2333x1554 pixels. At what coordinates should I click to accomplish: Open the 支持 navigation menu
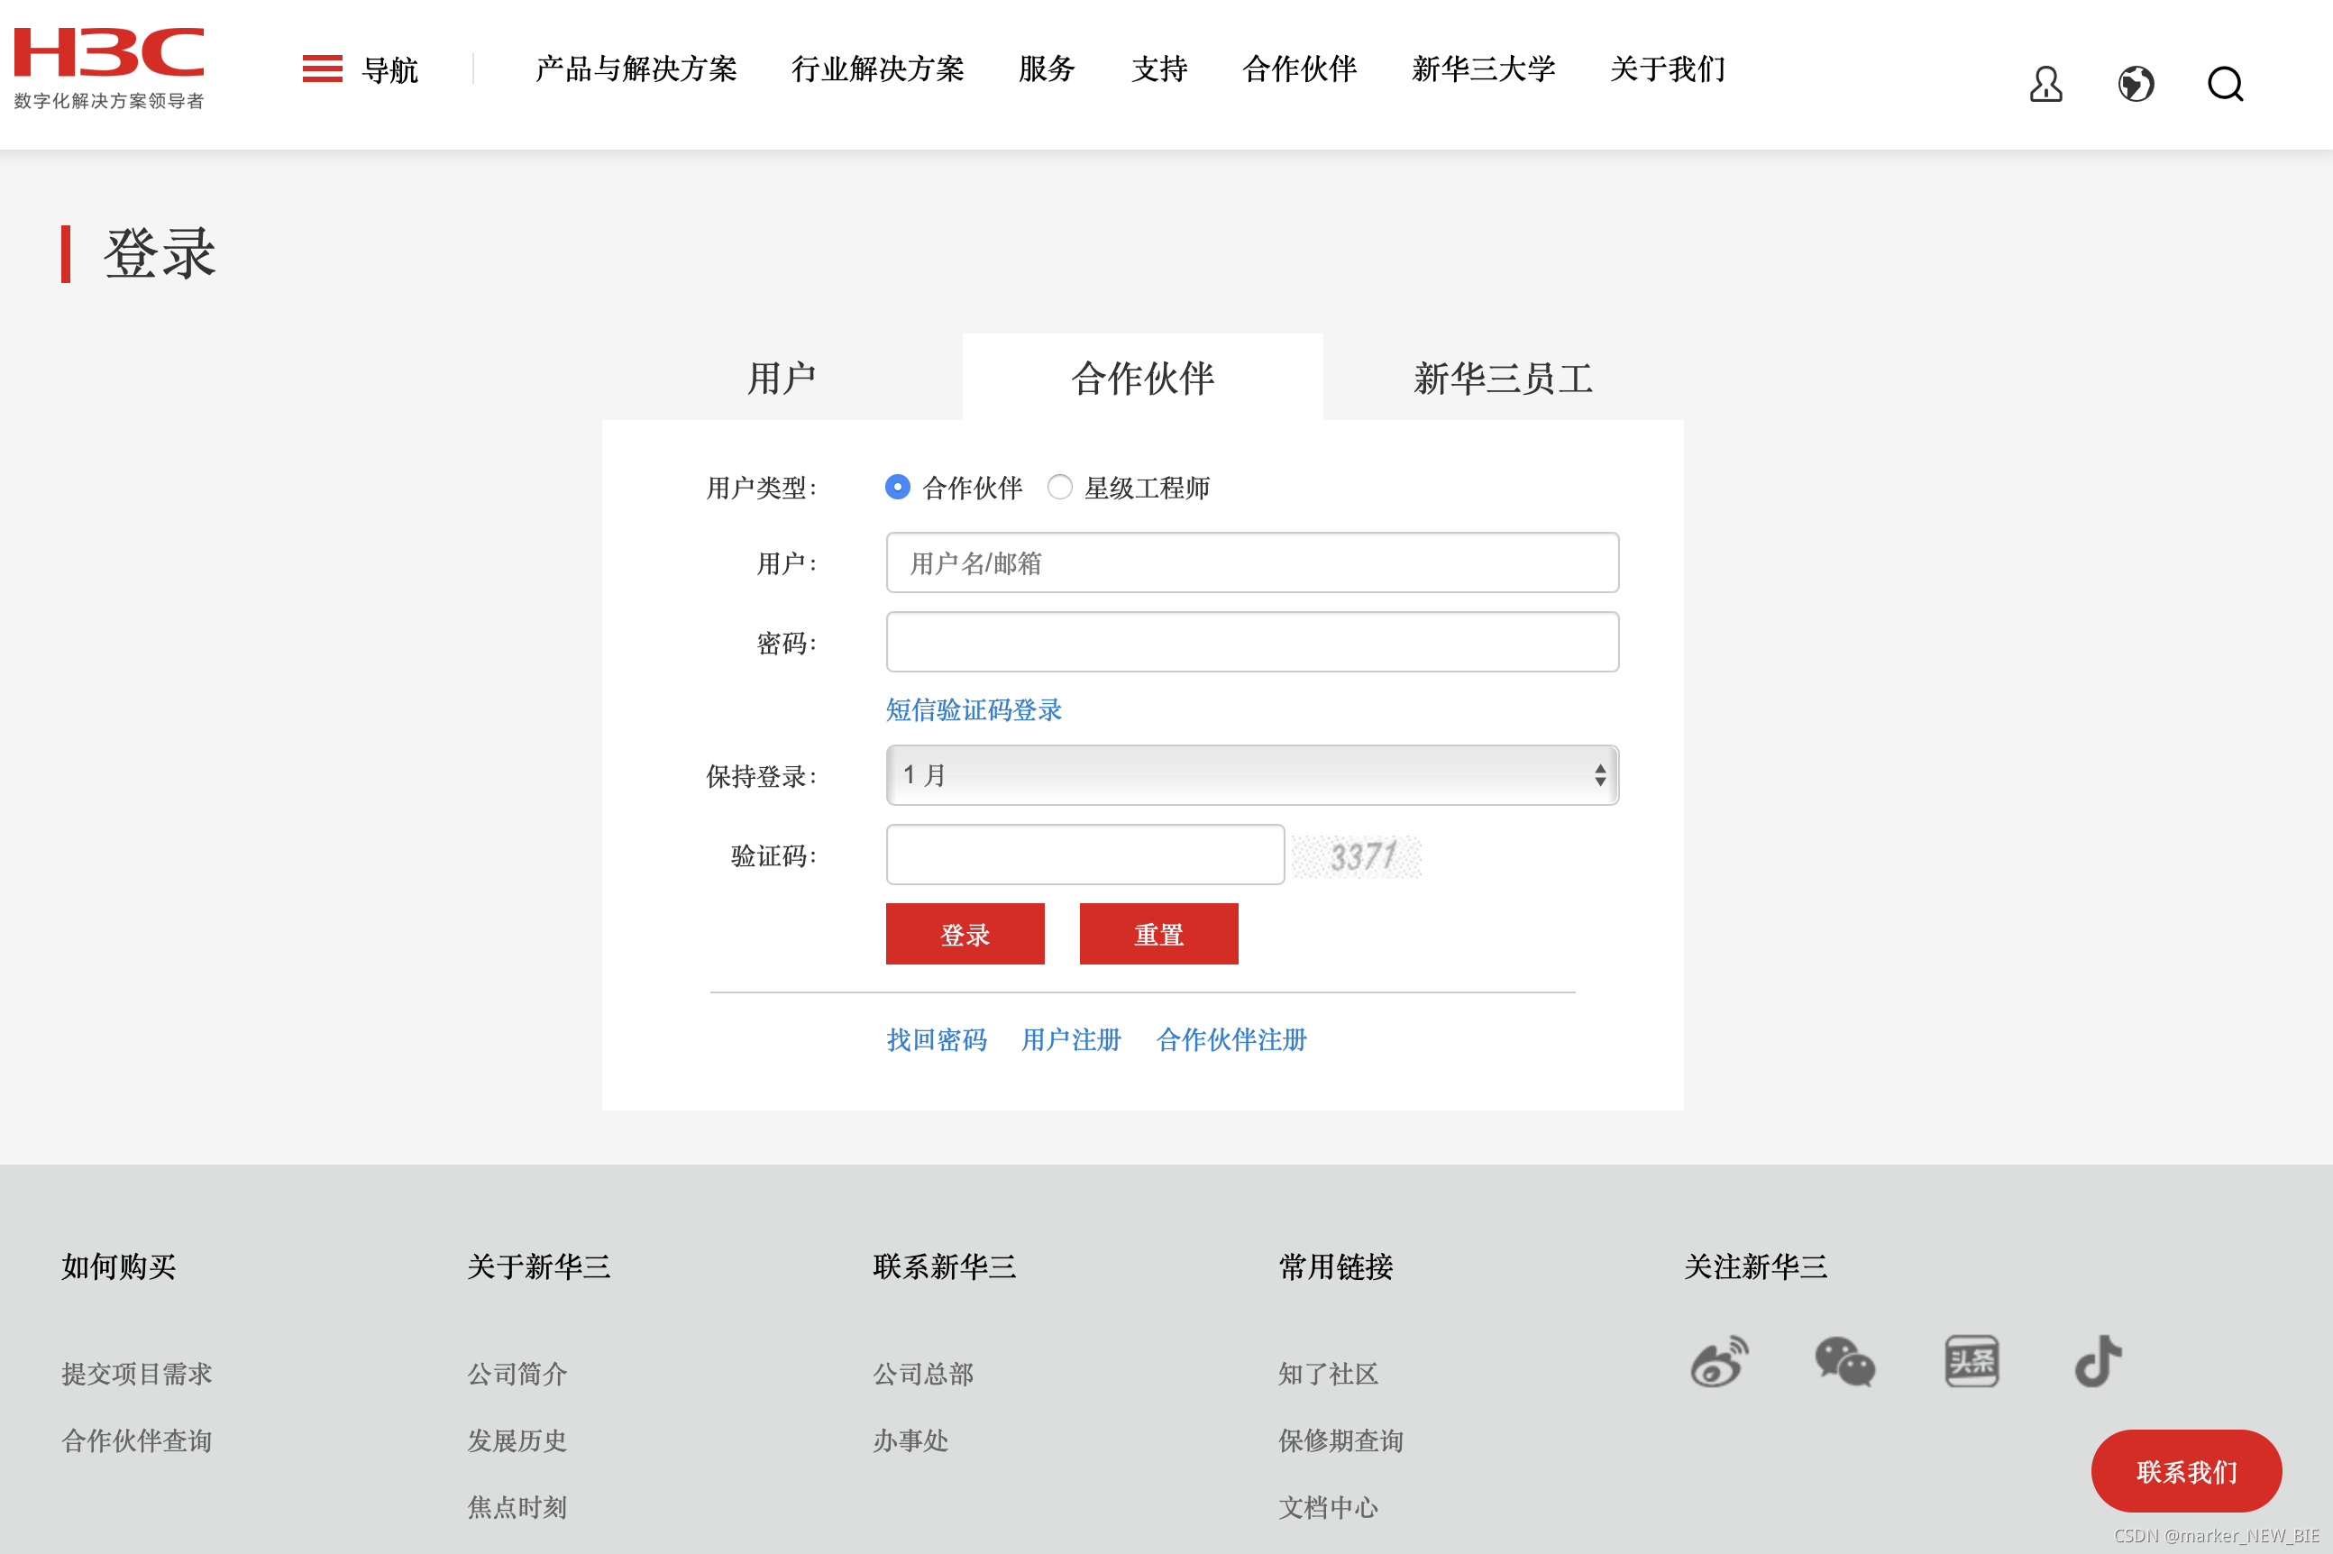(x=1159, y=69)
